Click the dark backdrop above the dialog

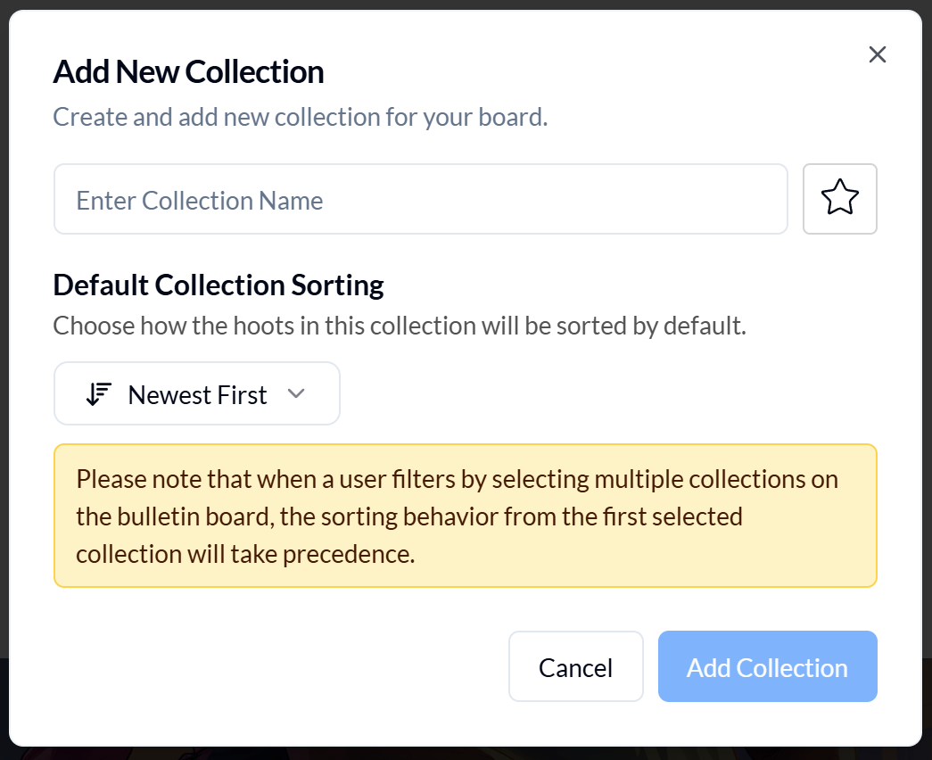click(464, 4)
